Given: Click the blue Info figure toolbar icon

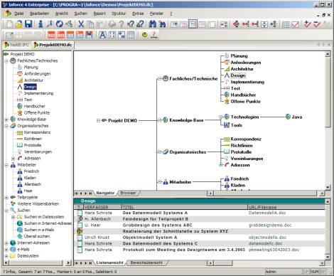Looking at the screenshot, I should click(x=41, y=24).
